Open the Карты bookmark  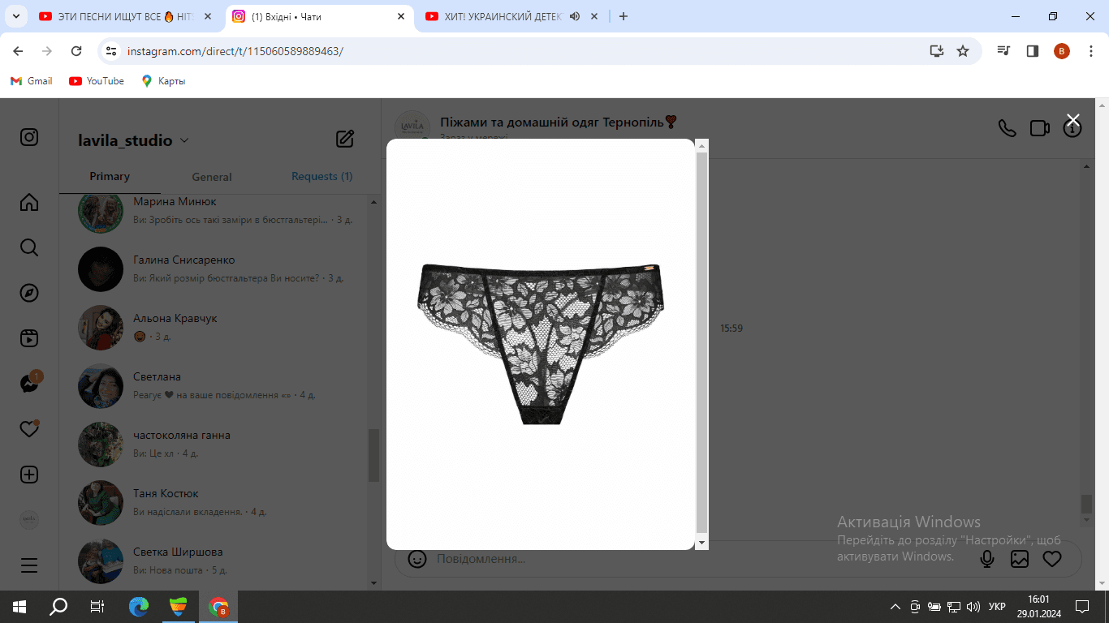[x=163, y=81]
